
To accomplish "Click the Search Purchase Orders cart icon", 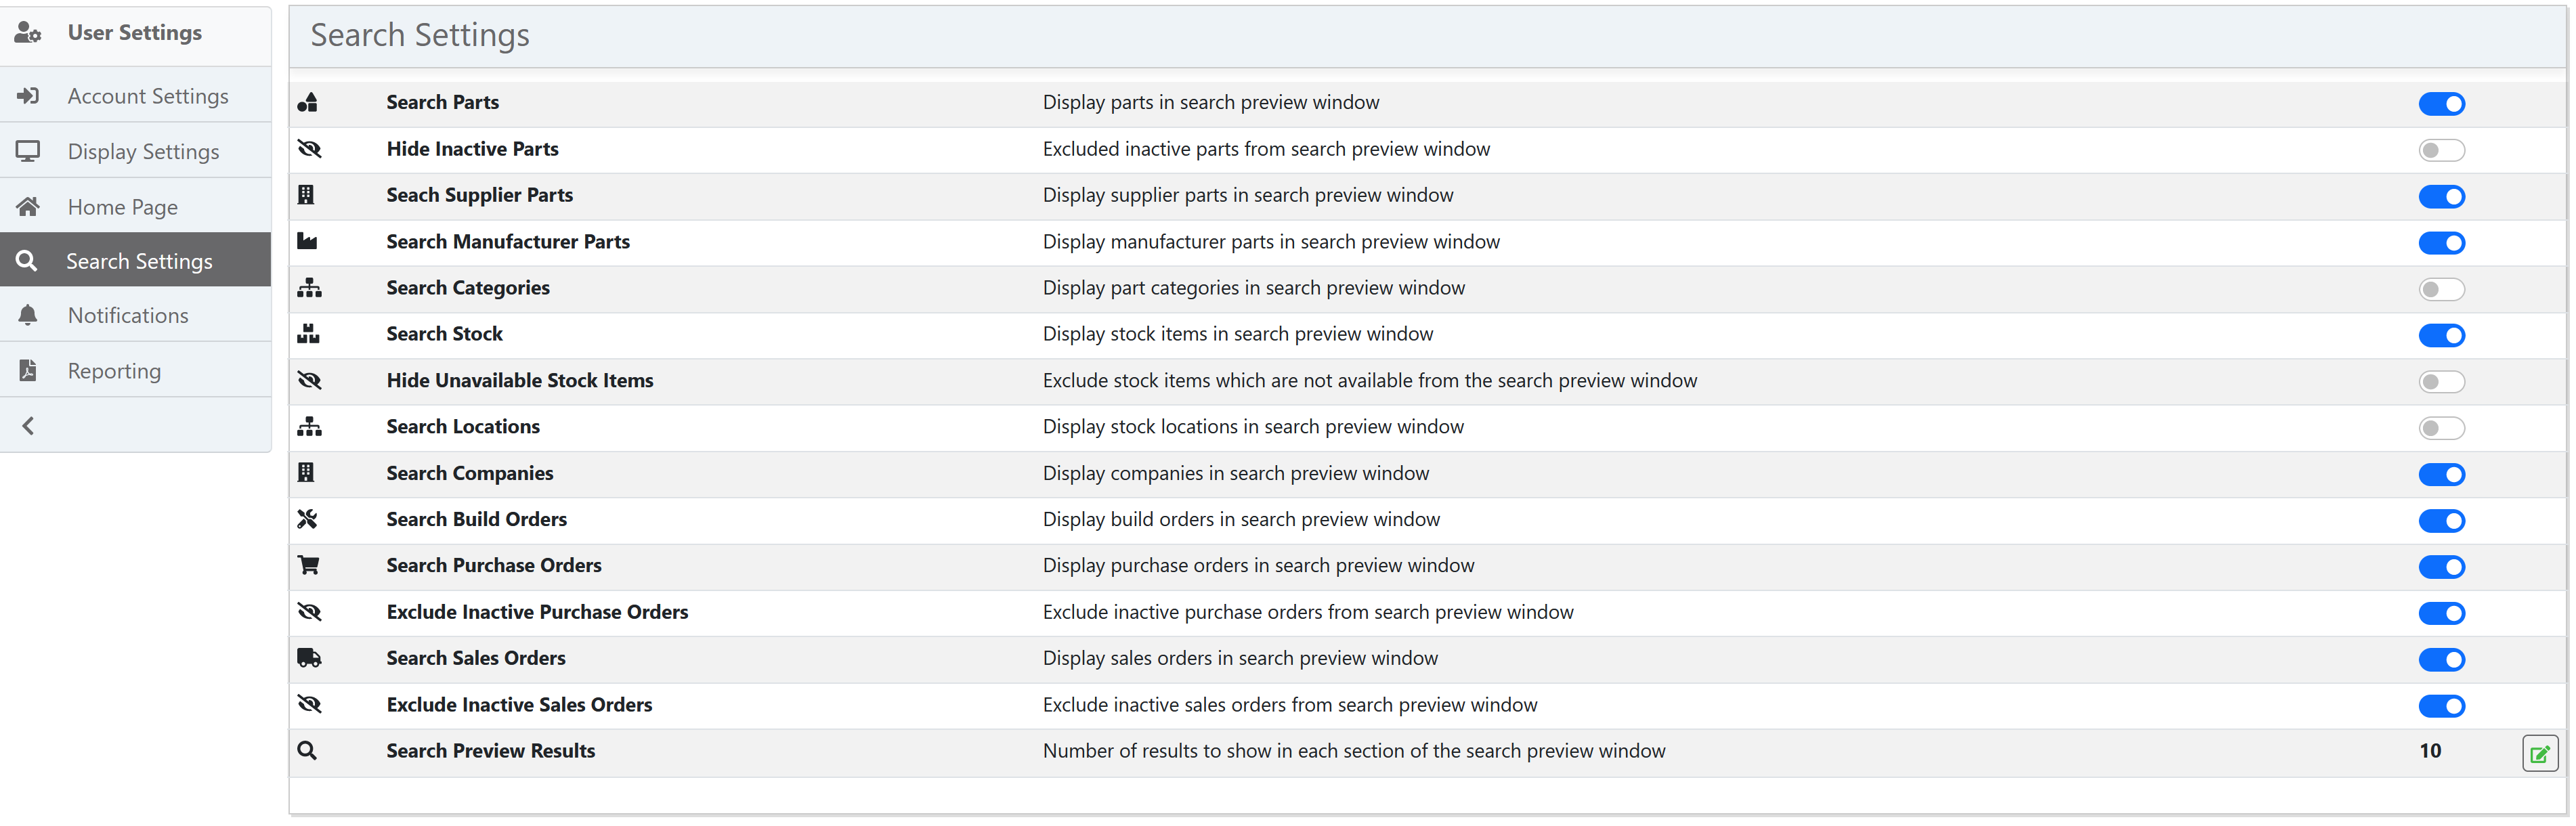I will click(308, 566).
